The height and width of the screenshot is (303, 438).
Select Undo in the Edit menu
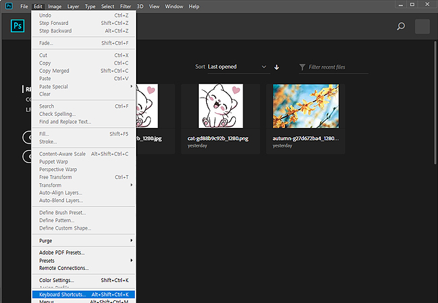tap(84, 15)
